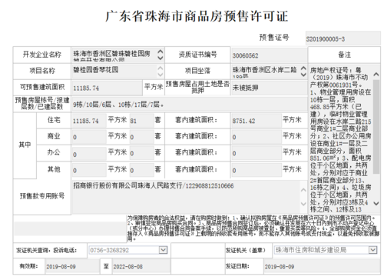
Task: Click the 备注 scrollbar thumb
Action: point(376,127)
